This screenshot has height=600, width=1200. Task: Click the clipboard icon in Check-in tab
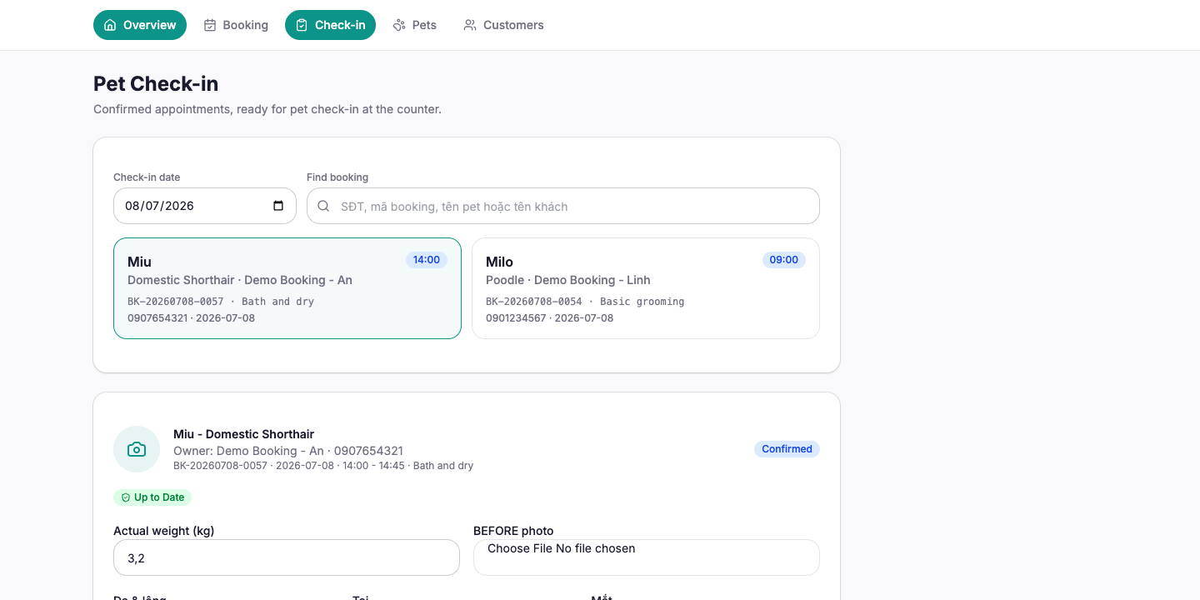(x=302, y=25)
